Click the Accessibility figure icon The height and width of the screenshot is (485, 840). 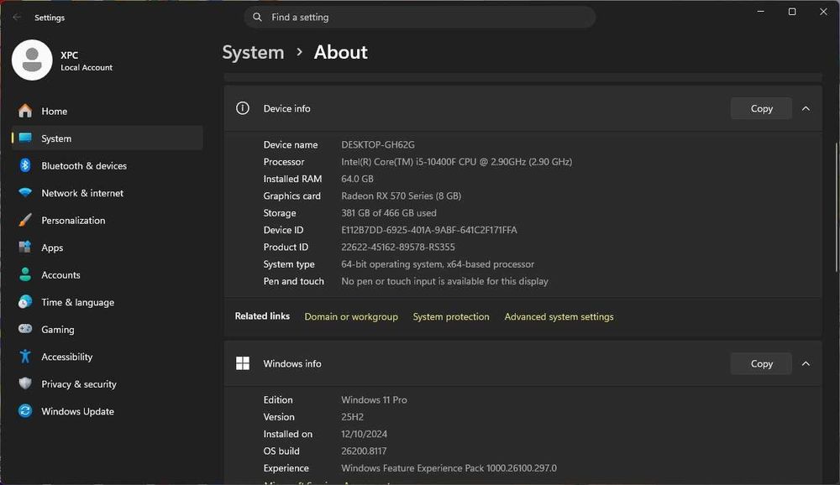click(25, 356)
